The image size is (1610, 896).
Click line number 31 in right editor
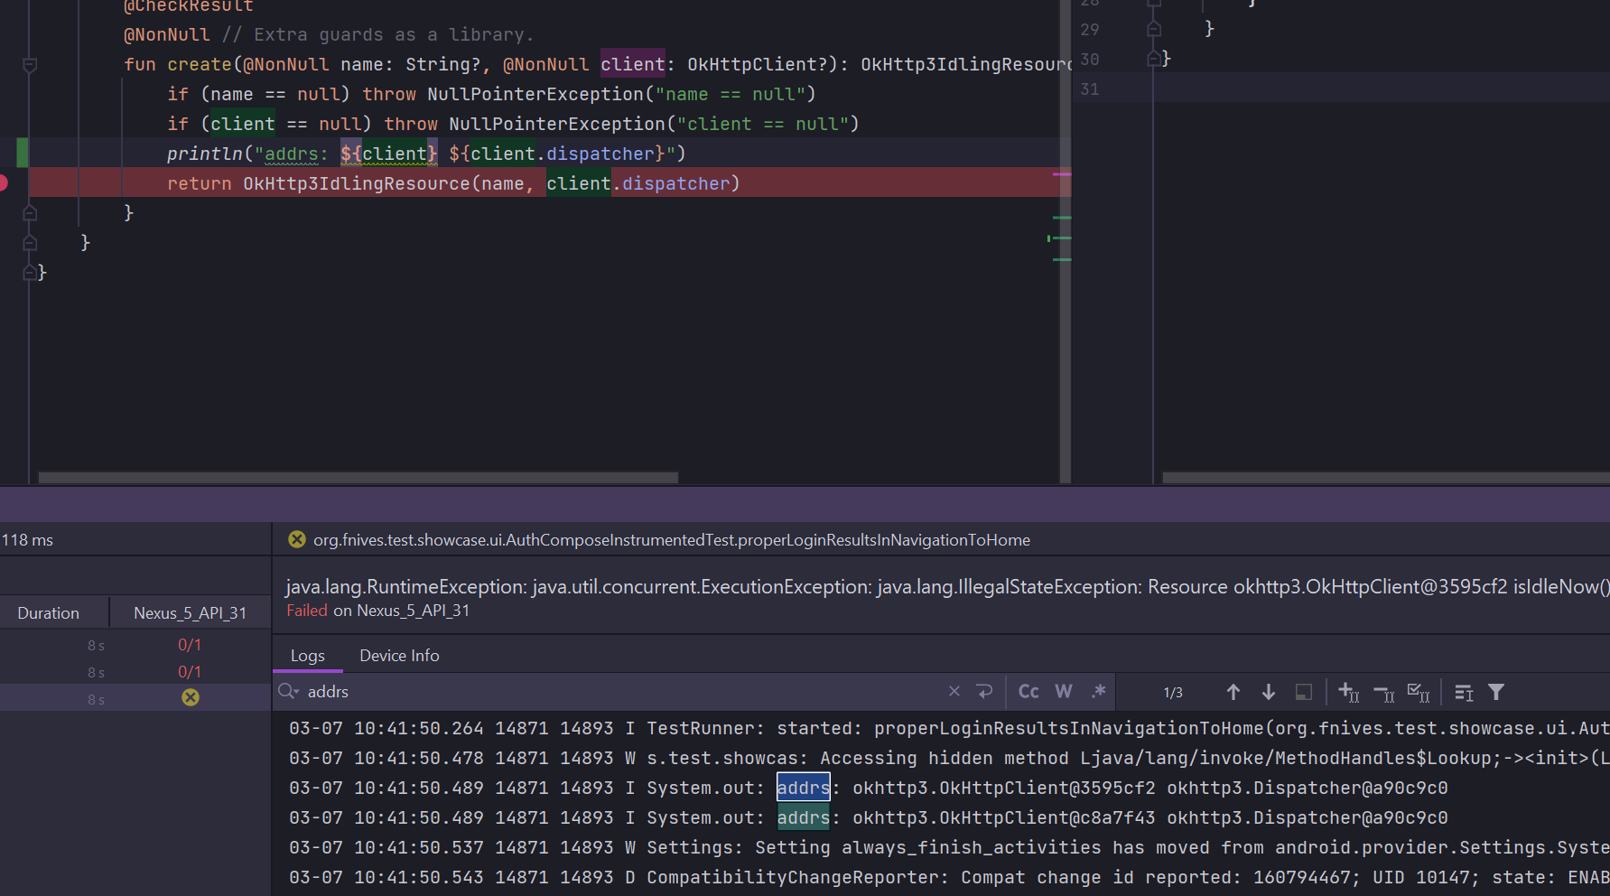[x=1090, y=89]
